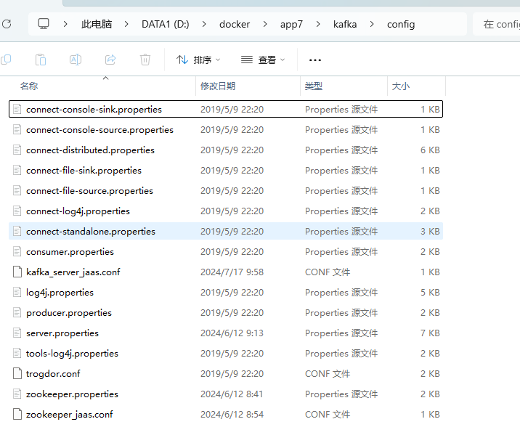Select file name connect-console-source.properties
The width and height of the screenshot is (520, 435).
(99, 130)
